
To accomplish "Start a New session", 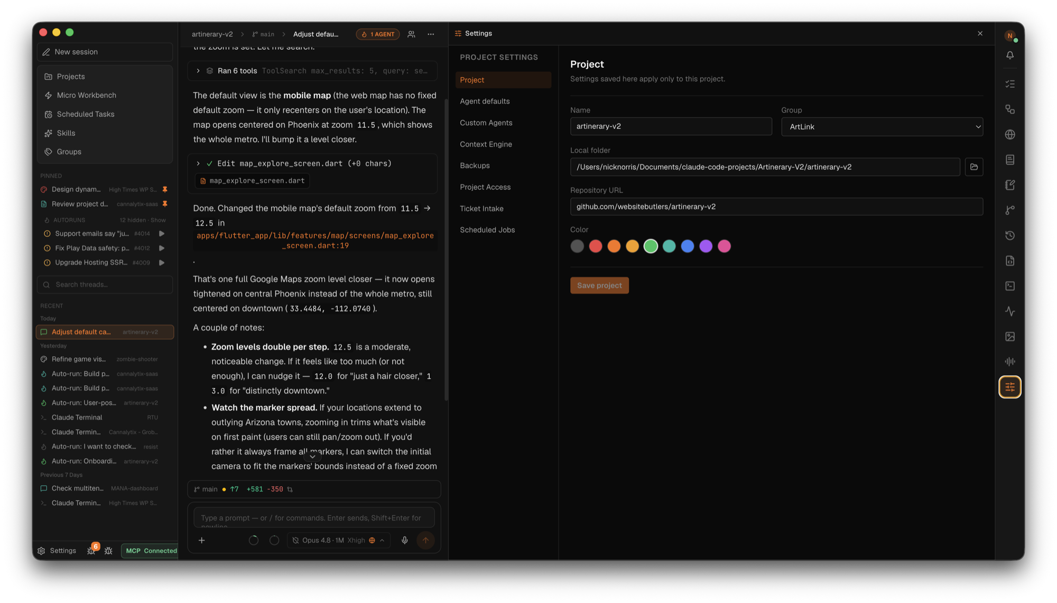I will [x=105, y=52].
